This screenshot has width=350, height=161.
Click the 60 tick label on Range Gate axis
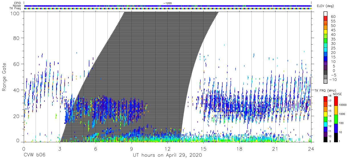[x=16, y=64]
